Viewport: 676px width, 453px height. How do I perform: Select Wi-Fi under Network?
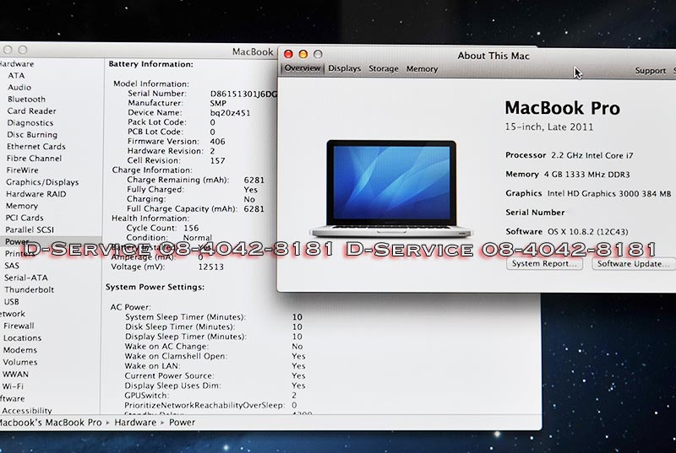point(13,386)
